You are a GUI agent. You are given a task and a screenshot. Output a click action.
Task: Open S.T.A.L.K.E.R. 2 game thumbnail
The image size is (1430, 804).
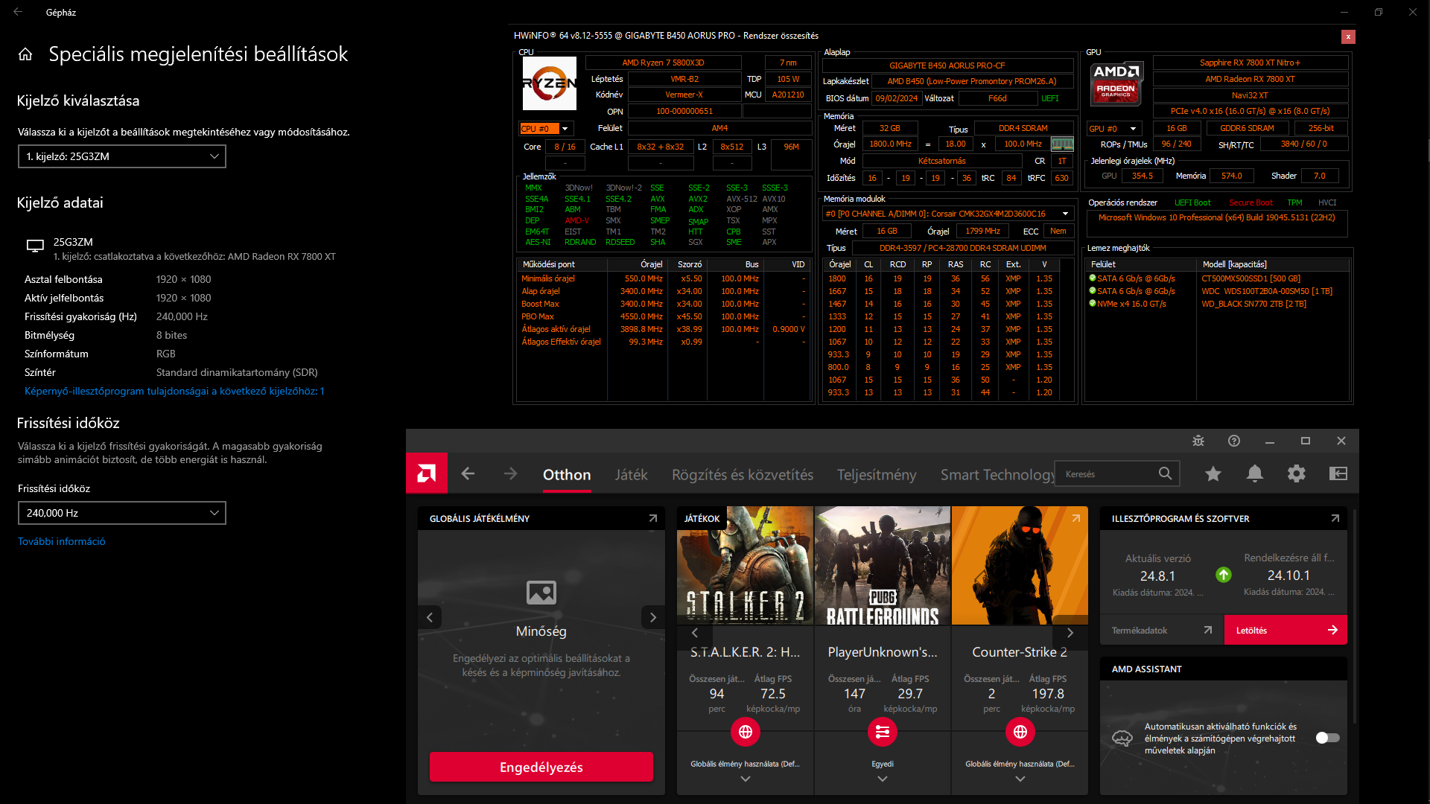pyautogui.click(x=746, y=566)
